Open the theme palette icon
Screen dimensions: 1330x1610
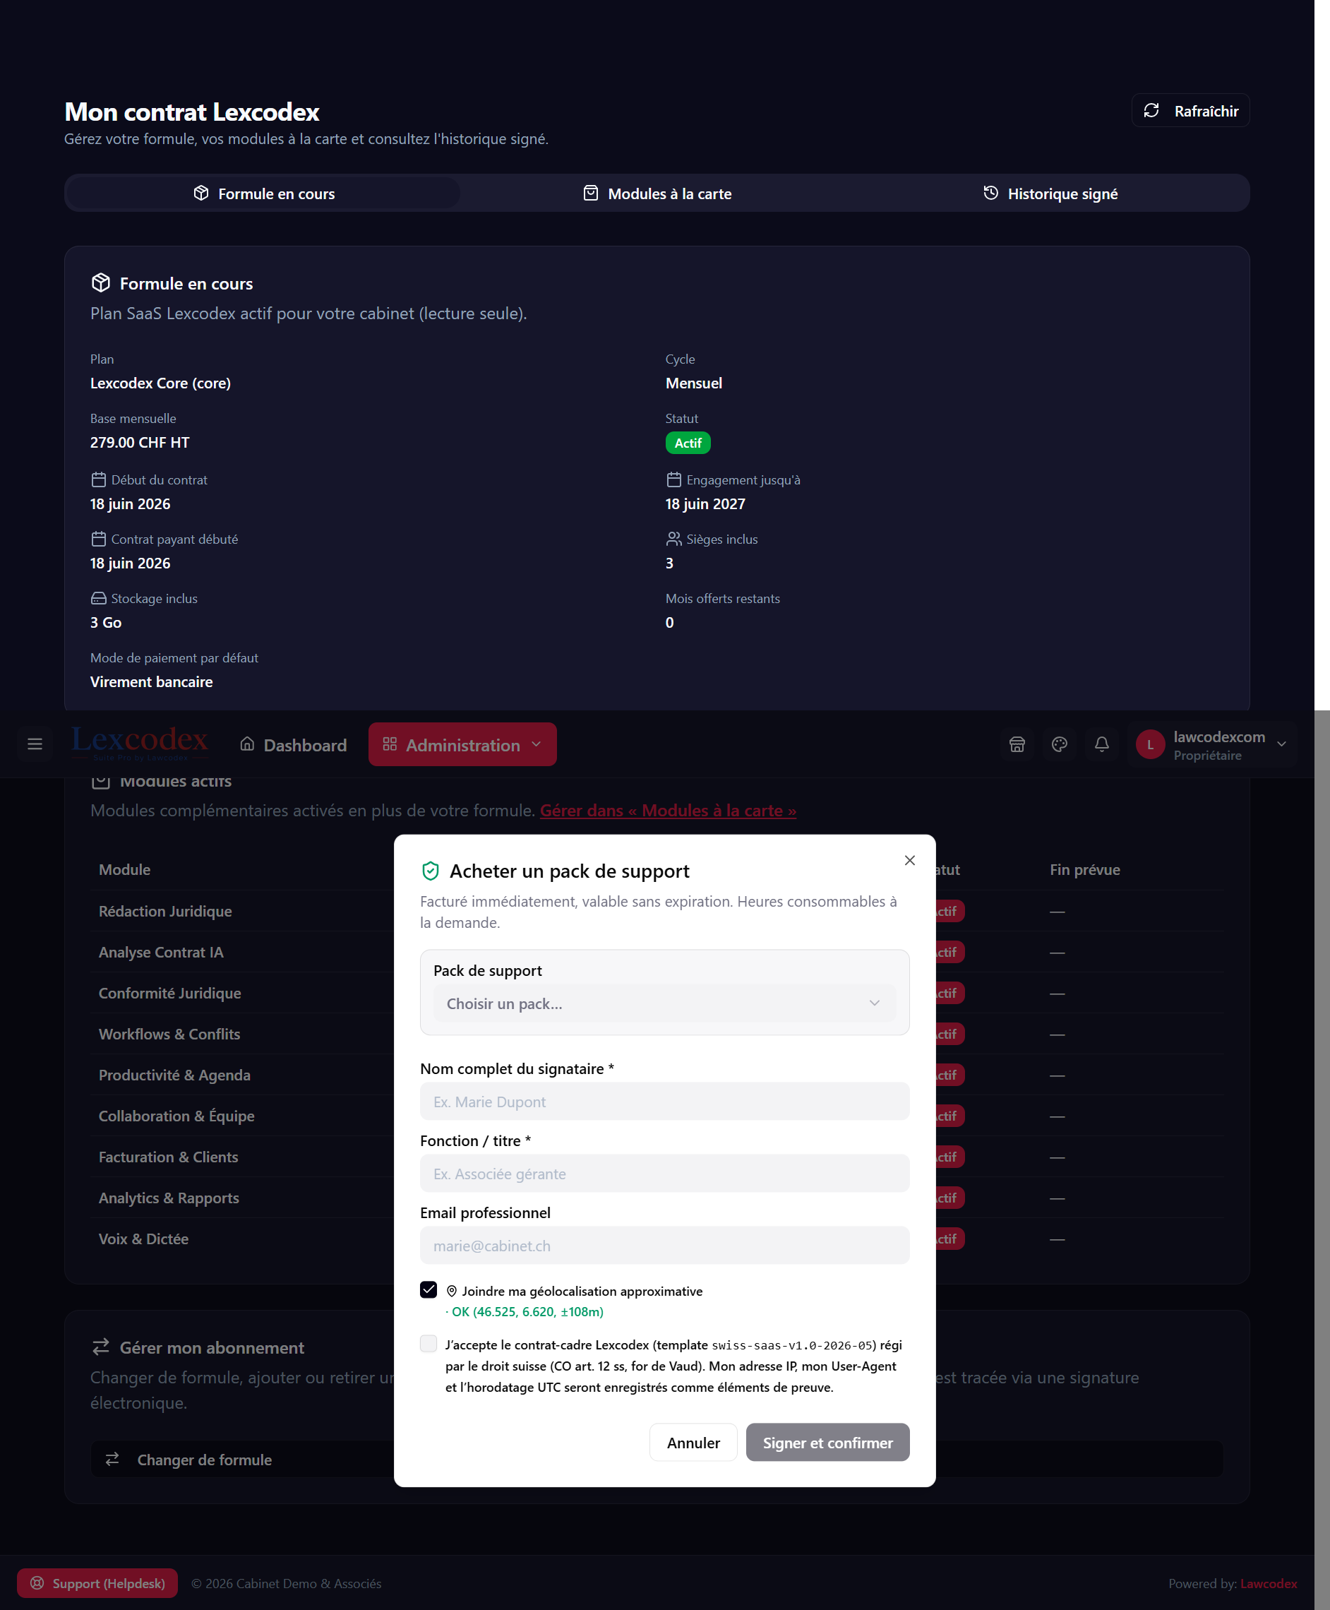pos(1060,744)
